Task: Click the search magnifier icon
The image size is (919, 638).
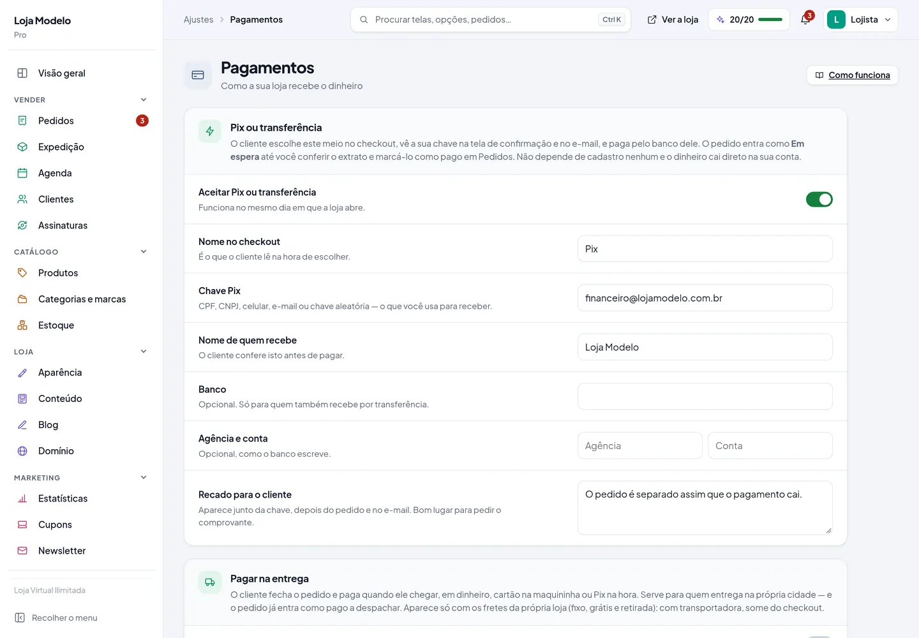Action: click(364, 20)
